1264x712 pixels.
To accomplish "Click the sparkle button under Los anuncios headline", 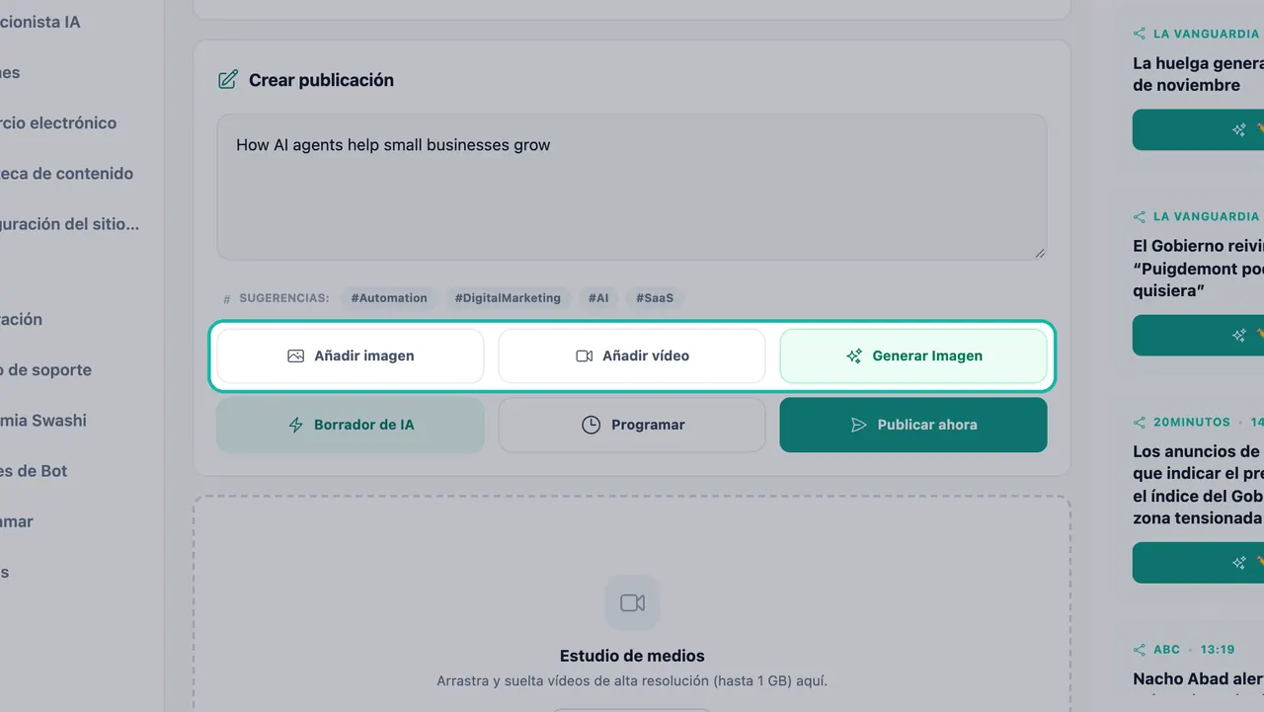I will point(1198,562).
